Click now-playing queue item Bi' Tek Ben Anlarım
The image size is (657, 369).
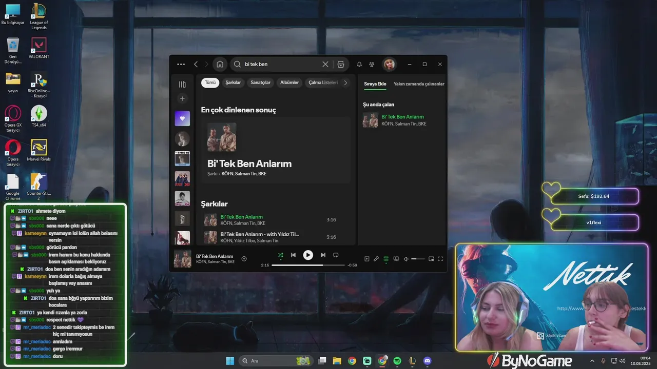point(402,120)
